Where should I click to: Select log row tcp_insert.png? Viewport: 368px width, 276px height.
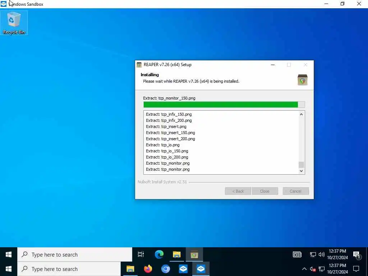(x=166, y=126)
